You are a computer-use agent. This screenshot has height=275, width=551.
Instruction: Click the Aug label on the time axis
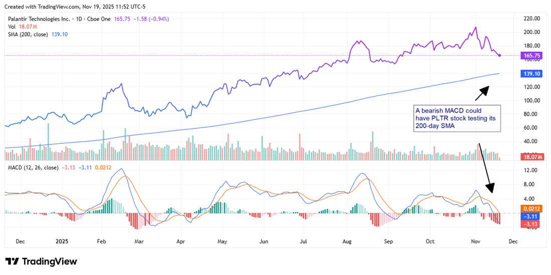(347, 241)
